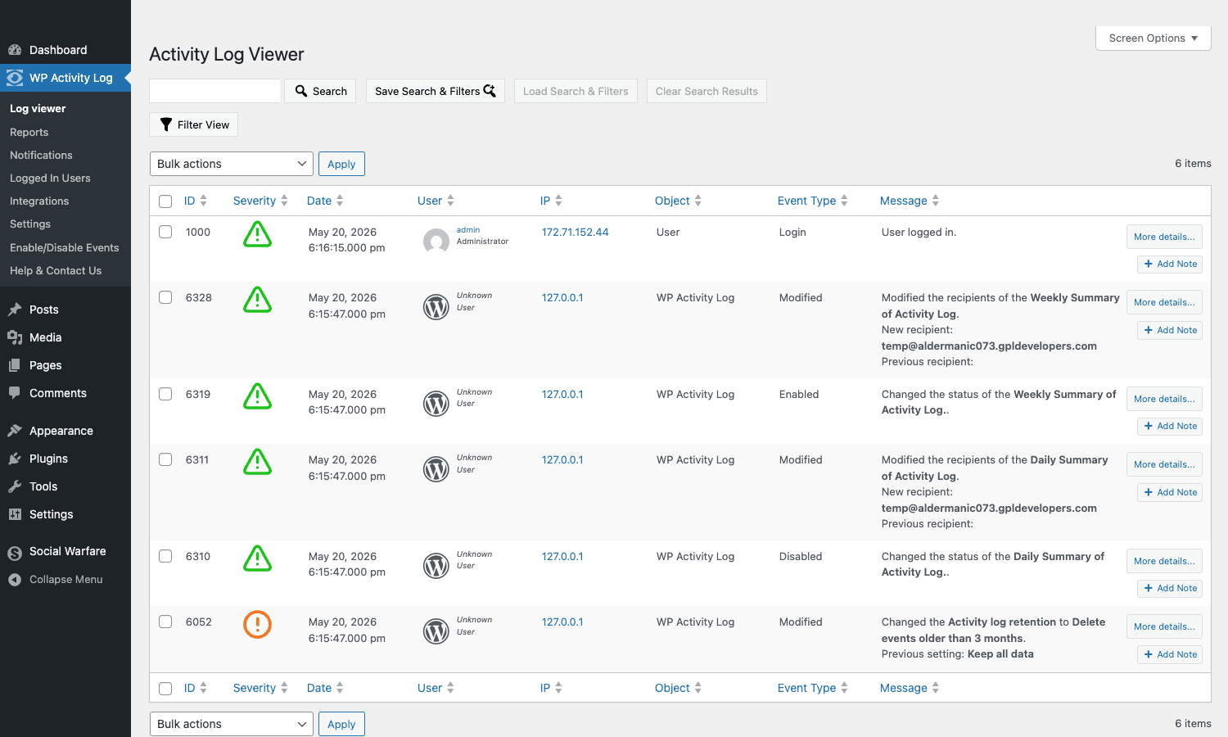Click the Load Search & Filters button
This screenshot has height=737, width=1228.
pyautogui.click(x=576, y=91)
